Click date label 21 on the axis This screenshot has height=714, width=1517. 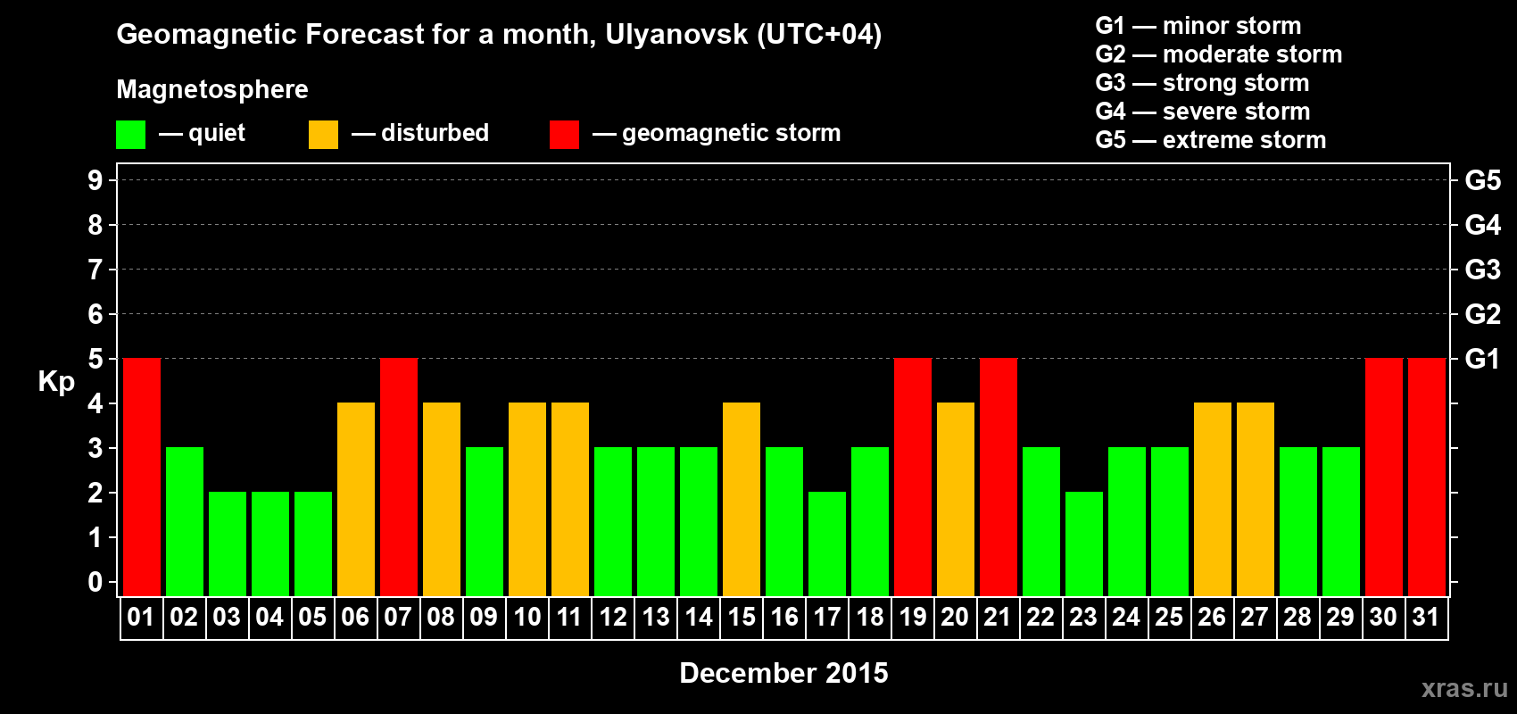998,617
